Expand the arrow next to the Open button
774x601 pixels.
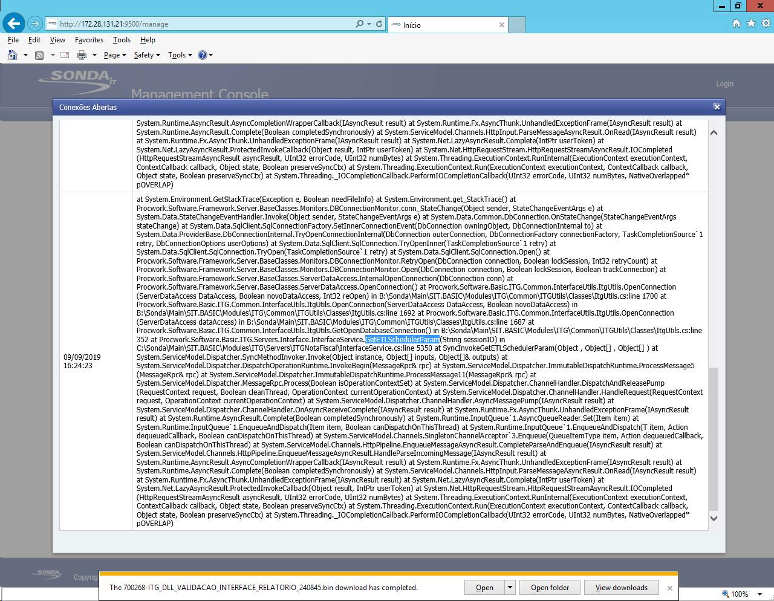(x=510, y=588)
